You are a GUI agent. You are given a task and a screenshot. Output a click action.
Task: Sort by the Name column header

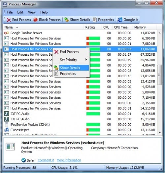pyautogui.click(x=43, y=27)
